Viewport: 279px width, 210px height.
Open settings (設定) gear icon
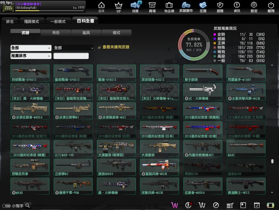pyautogui.click(x=254, y=7)
